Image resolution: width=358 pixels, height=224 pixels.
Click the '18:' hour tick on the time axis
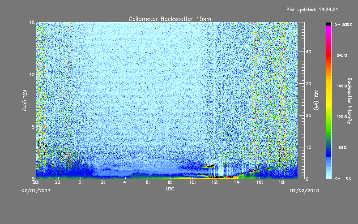(282, 182)
